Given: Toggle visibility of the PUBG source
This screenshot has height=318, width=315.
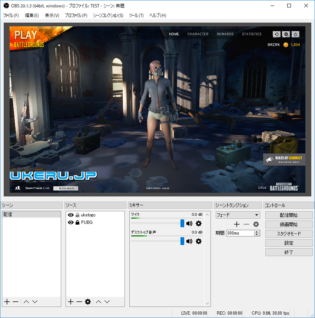Looking at the screenshot, I should [71, 222].
